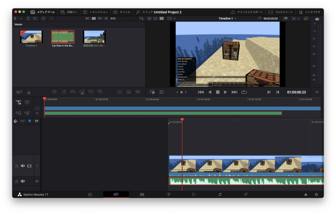Open the viewer options menu beside timecode
Viewport: 336px width, 214px height.
[x=317, y=92]
